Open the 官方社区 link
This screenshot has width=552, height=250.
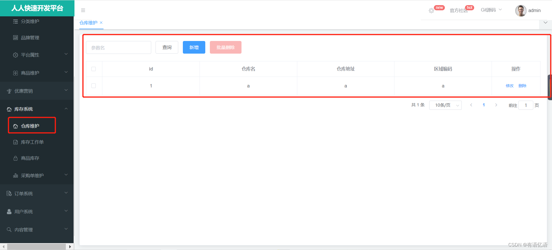(x=459, y=11)
